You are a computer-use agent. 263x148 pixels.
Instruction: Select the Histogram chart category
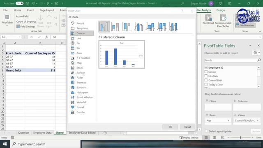point(82,92)
